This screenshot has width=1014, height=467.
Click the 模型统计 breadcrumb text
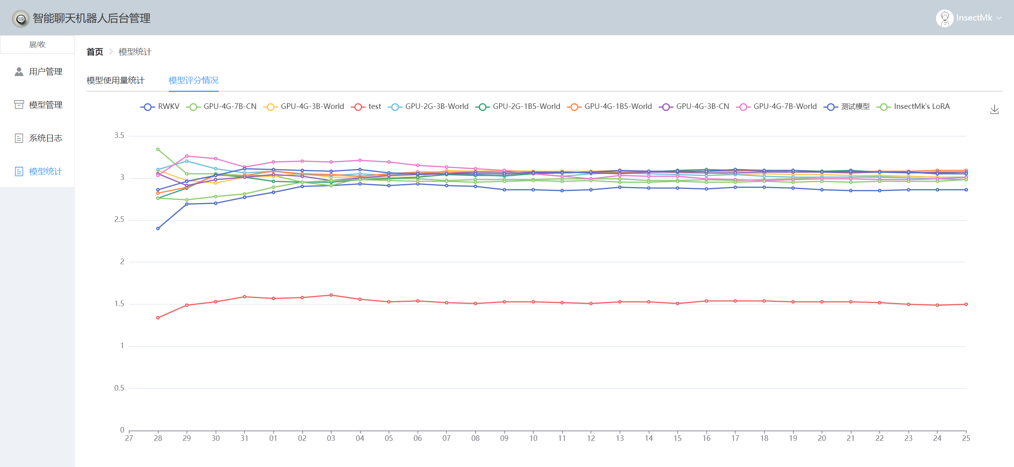click(x=135, y=52)
